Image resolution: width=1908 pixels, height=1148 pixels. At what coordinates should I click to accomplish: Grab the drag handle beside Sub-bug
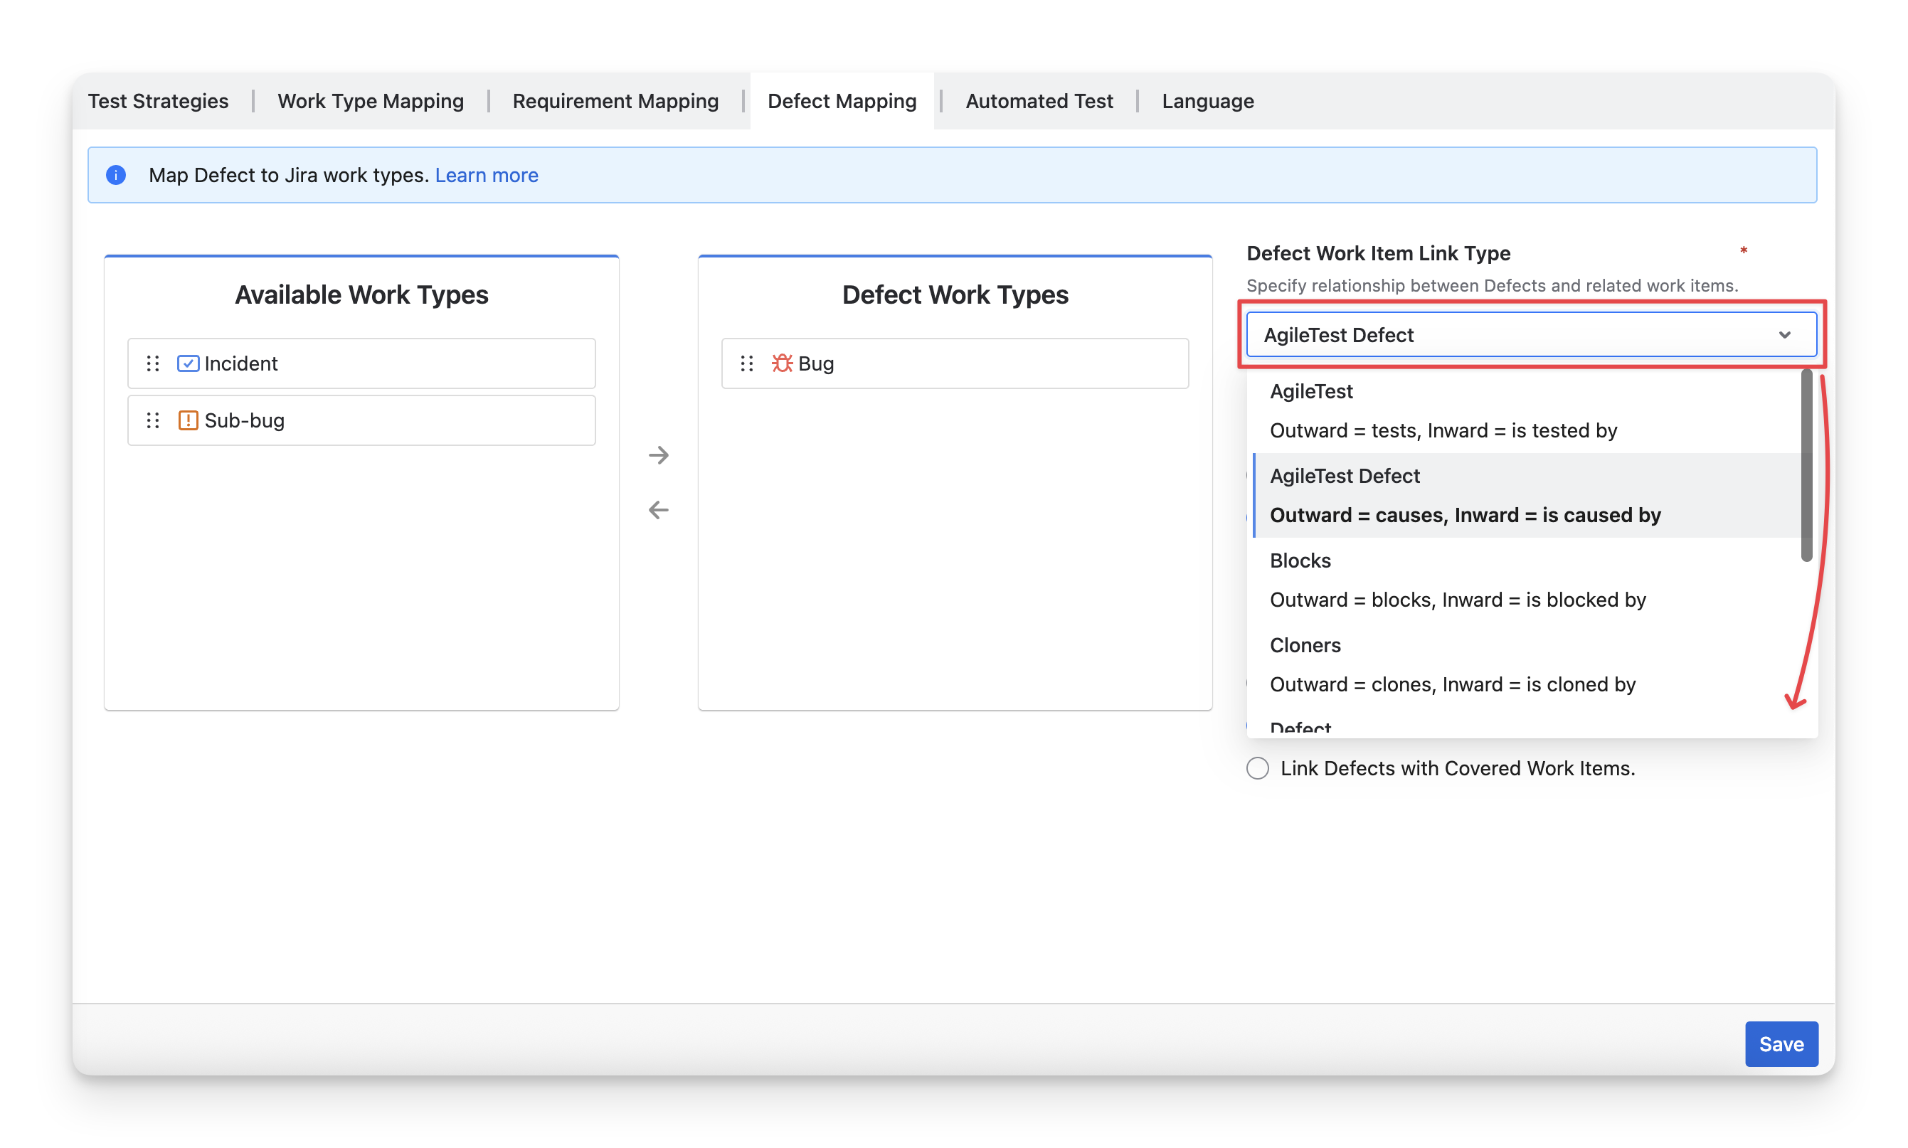pos(153,420)
